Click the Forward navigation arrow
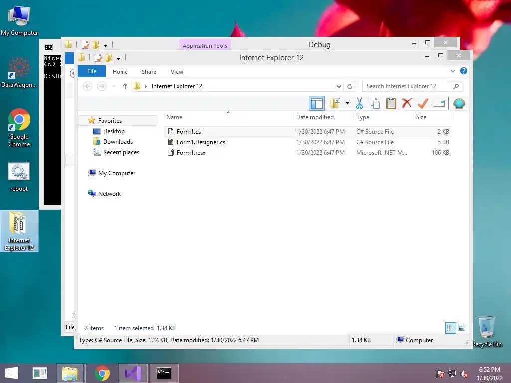This screenshot has height=383, width=511. tap(102, 86)
